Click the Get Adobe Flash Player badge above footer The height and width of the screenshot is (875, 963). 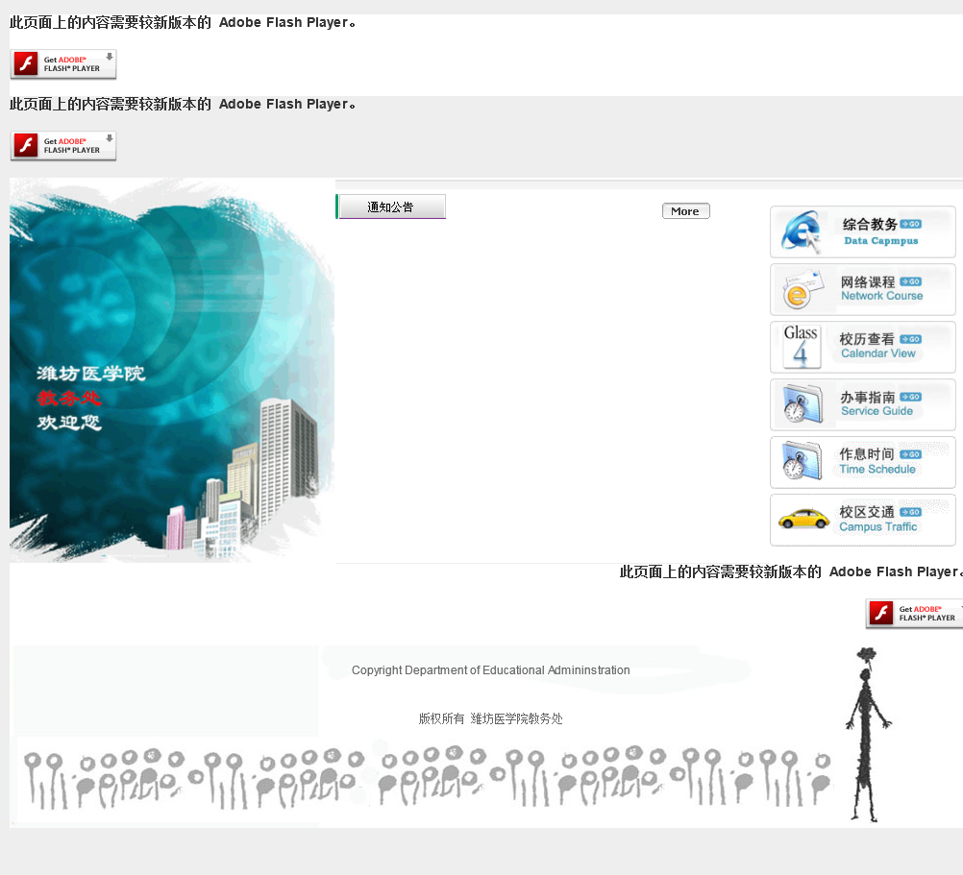pyautogui.click(x=915, y=614)
